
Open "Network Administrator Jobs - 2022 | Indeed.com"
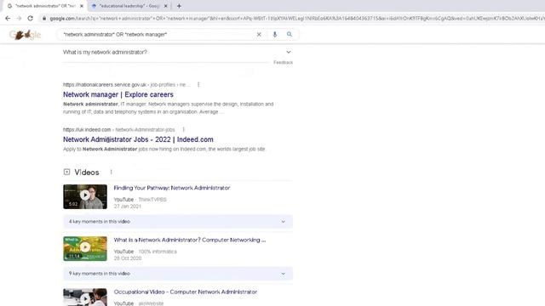[138, 139]
